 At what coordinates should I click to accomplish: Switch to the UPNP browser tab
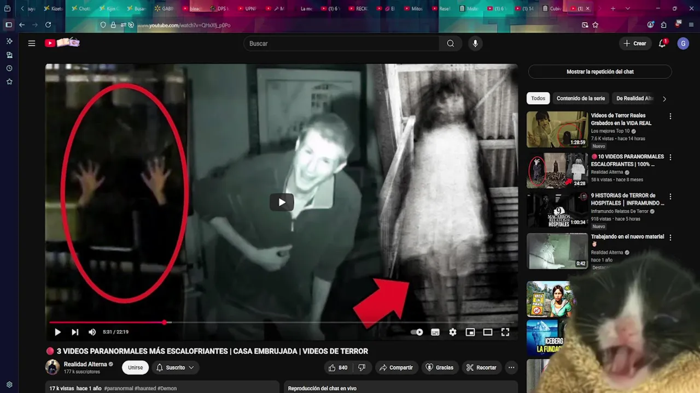pyautogui.click(x=247, y=8)
